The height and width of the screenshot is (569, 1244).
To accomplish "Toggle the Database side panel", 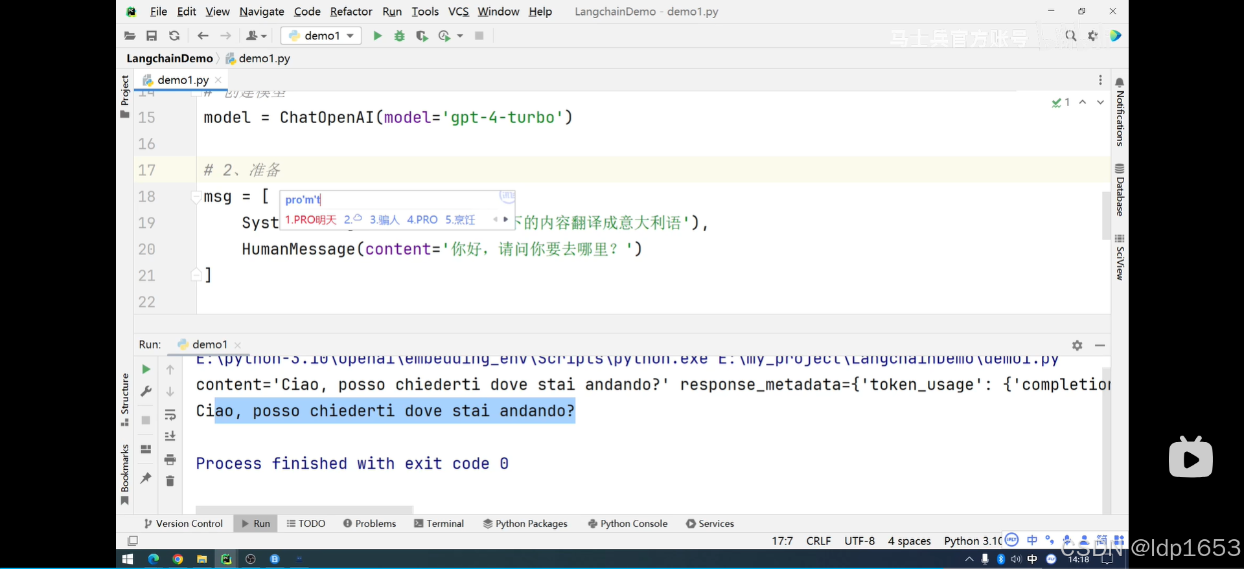I will (x=1120, y=190).
